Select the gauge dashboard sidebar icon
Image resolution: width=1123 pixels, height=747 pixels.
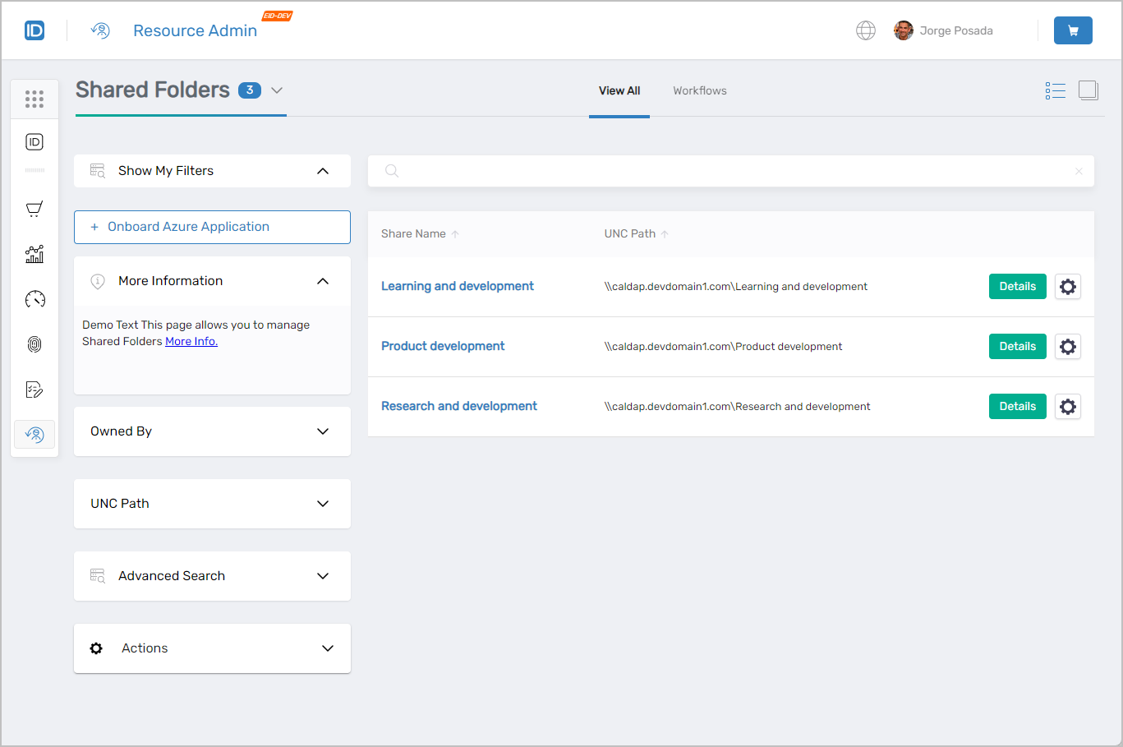(x=34, y=299)
